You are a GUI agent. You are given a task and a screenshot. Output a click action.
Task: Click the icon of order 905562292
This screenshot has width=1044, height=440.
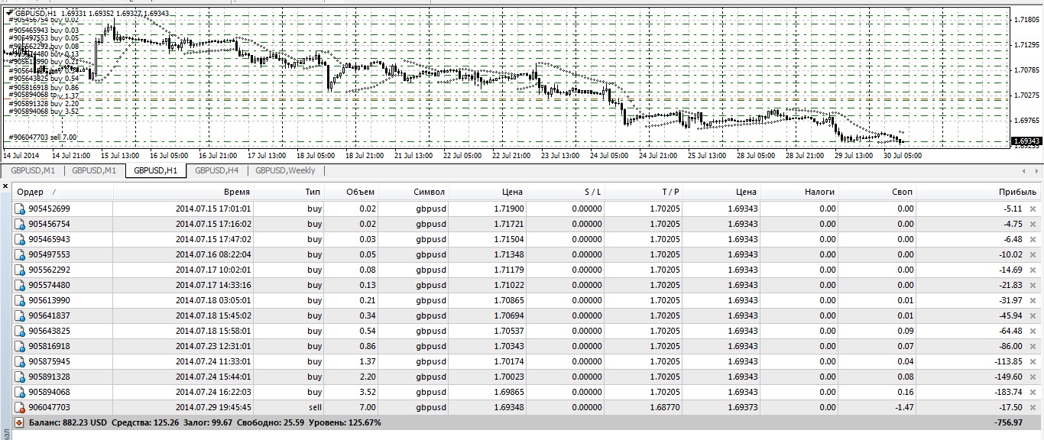(21, 270)
